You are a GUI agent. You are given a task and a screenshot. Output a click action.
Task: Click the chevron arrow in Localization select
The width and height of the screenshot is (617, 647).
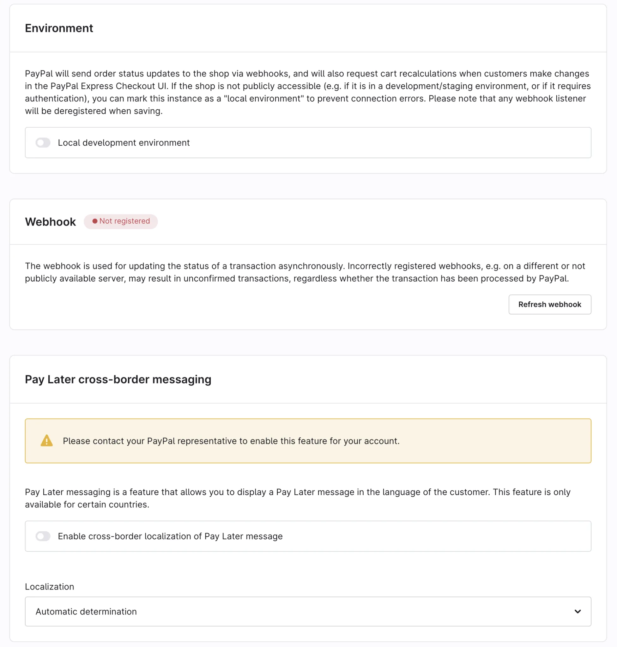point(578,612)
